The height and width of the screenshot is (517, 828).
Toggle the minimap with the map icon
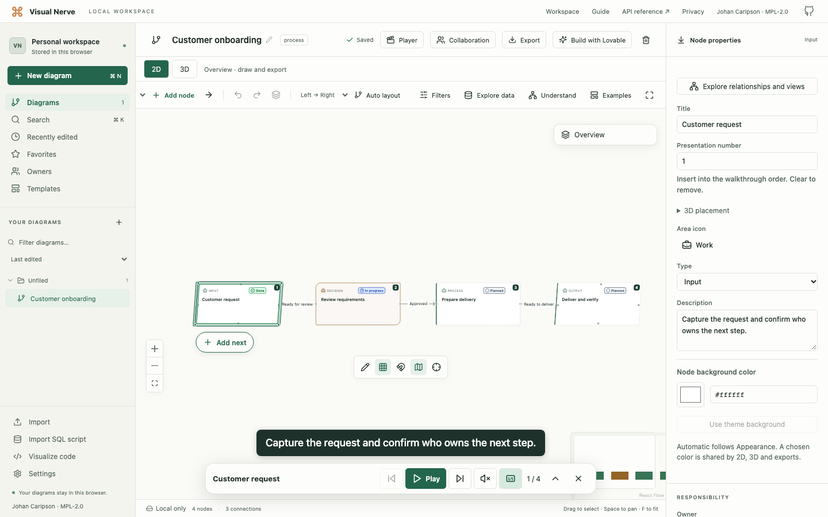[419, 367]
